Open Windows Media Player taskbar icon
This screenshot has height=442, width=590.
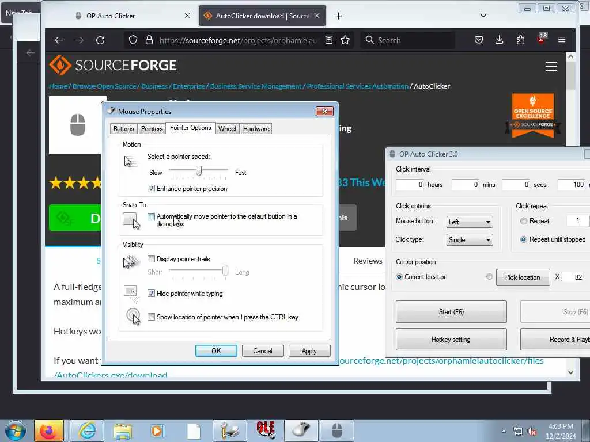pos(157,430)
